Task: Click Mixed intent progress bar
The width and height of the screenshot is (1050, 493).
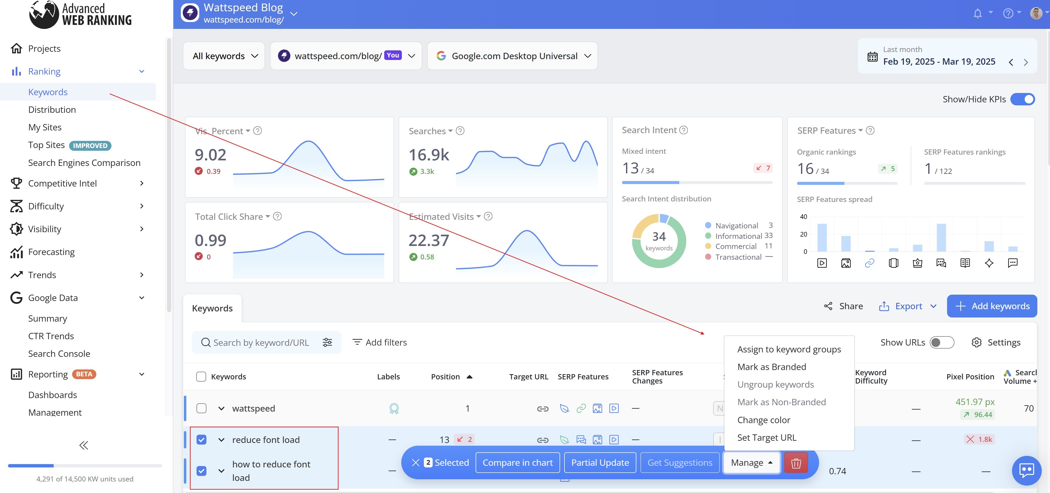Action: [697, 182]
